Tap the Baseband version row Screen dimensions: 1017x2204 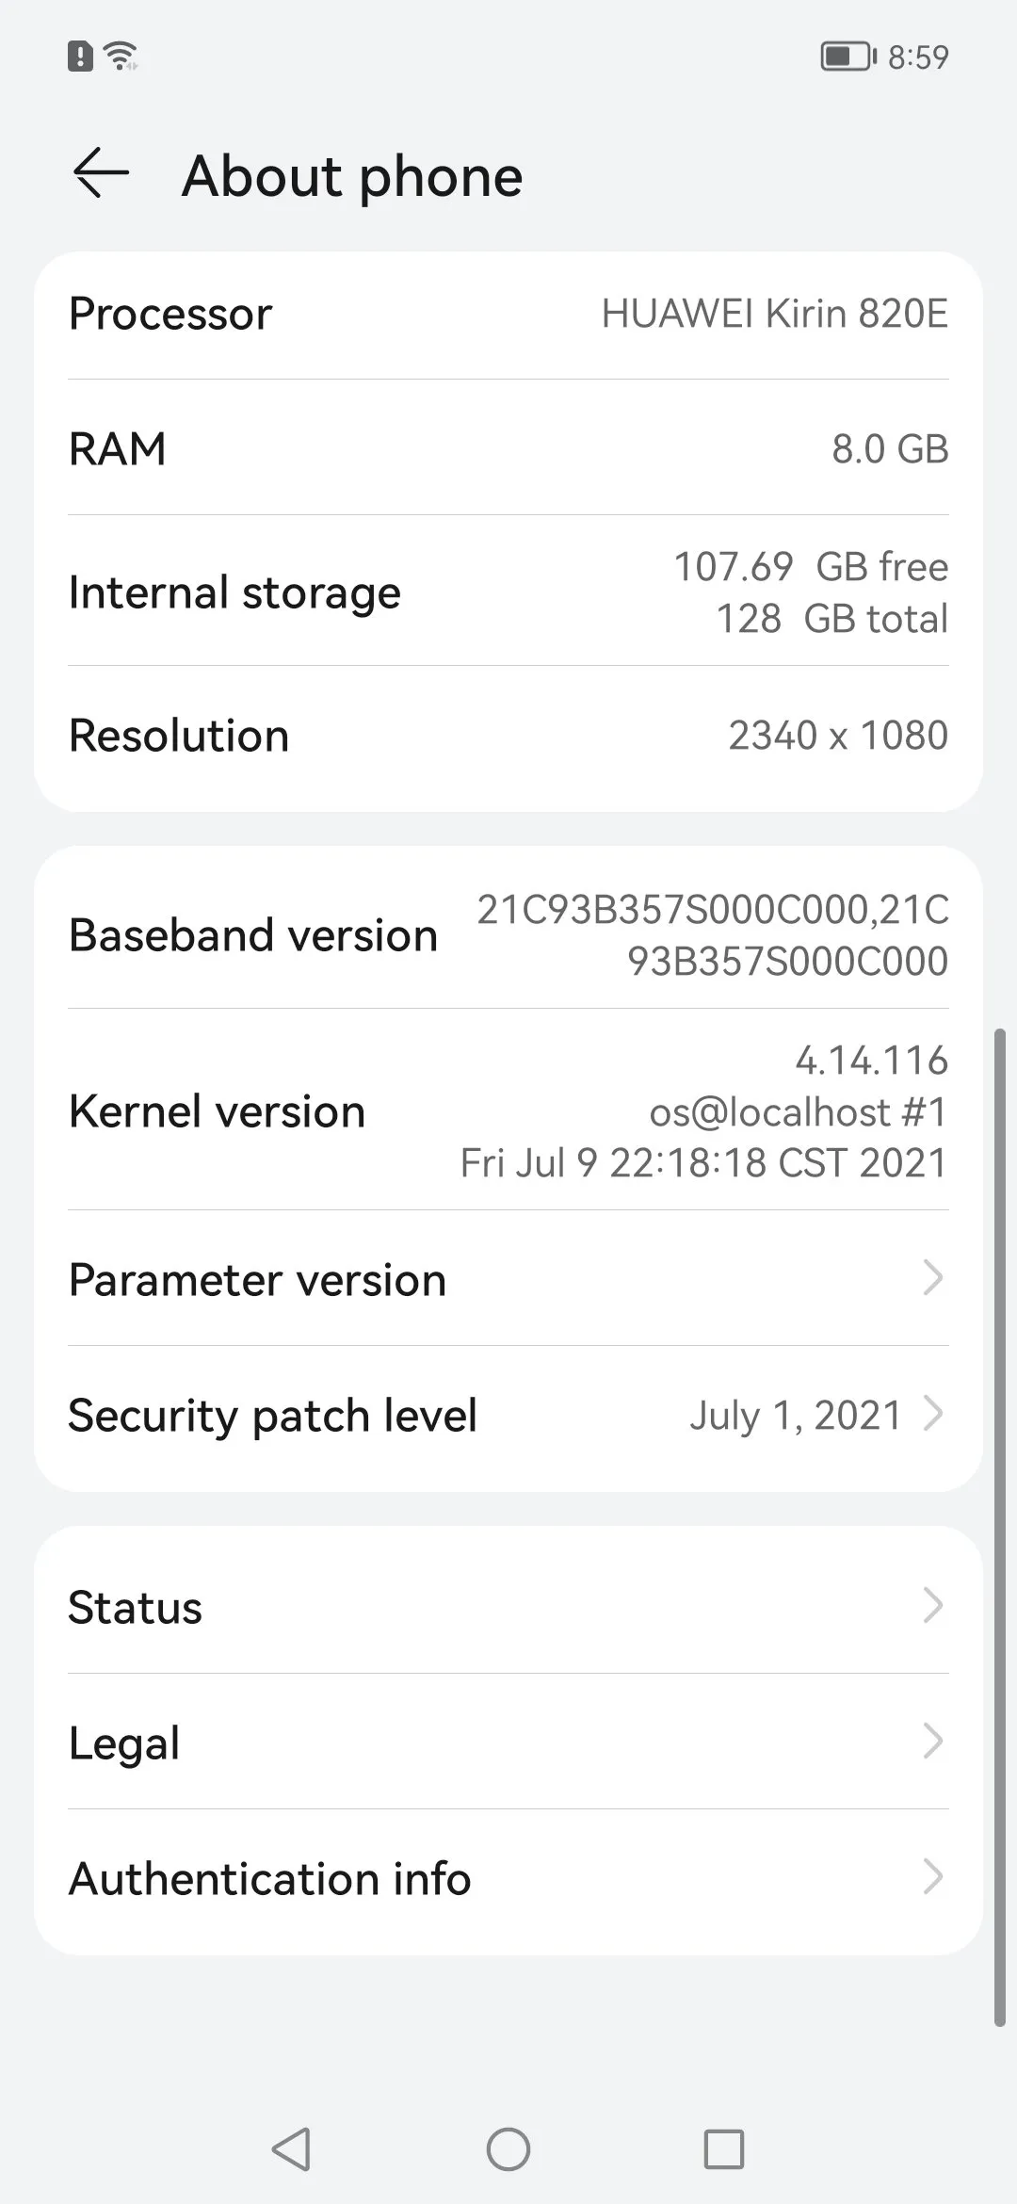[508, 934]
